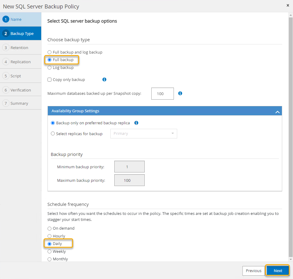The width and height of the screenshot is (293, 279).
Task: Select the Full backup and log backup option
Action: pyautogui.click(x=49, y=52)
